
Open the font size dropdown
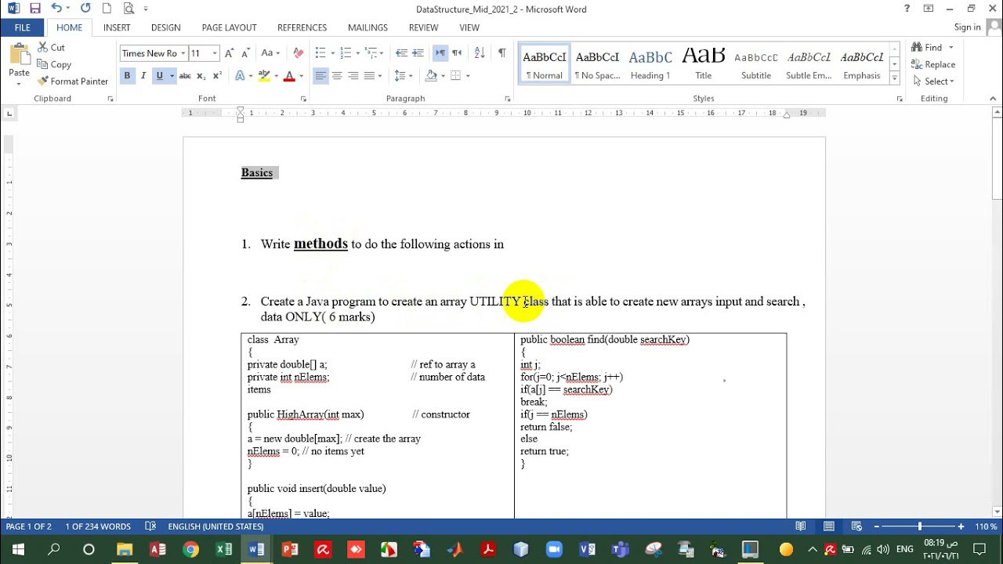[215, 53]
